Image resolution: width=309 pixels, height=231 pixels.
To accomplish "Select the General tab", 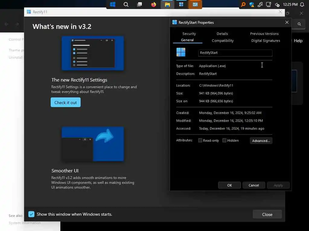I will [187, 40].
